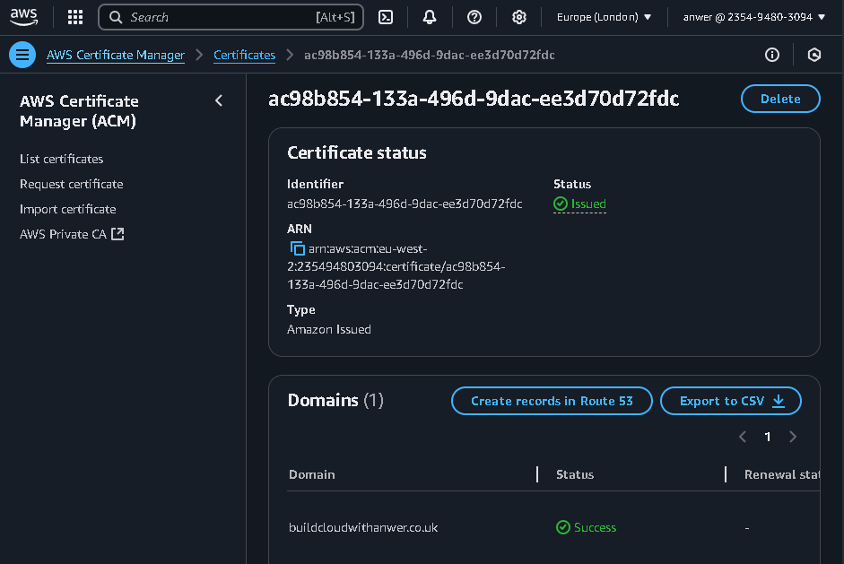Screen dimensions: 844x564
Task: Open Import certificate in the sidebar
Action: point(68,209)
